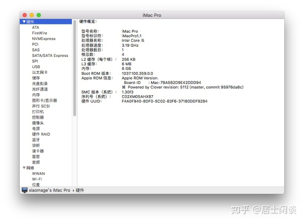This screenshot has height=222, width=304.
Task: Collapse the 网络 network category triangle
Action: 24,168
